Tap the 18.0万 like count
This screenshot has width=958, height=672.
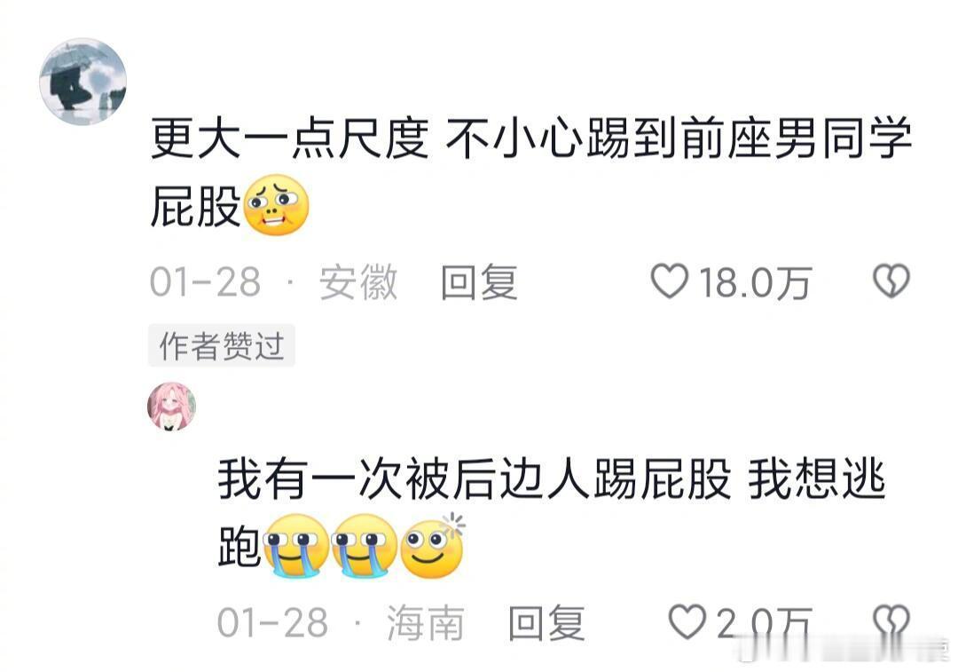tap(755, 282)
